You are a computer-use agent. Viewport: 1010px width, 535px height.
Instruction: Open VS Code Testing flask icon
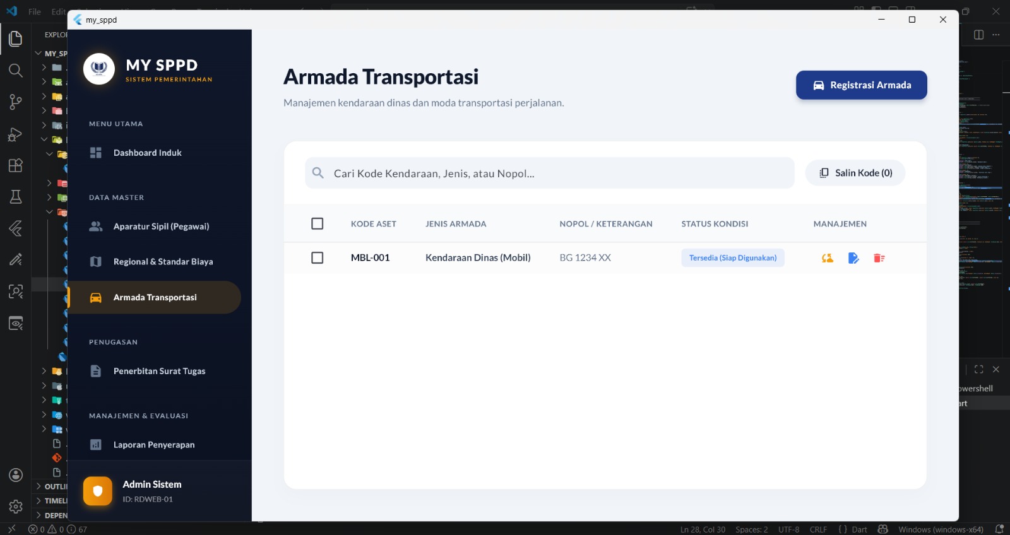coord(15,197)
